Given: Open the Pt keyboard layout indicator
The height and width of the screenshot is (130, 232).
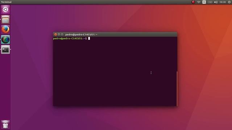Looking at the screenshot, I should [204, 2].
